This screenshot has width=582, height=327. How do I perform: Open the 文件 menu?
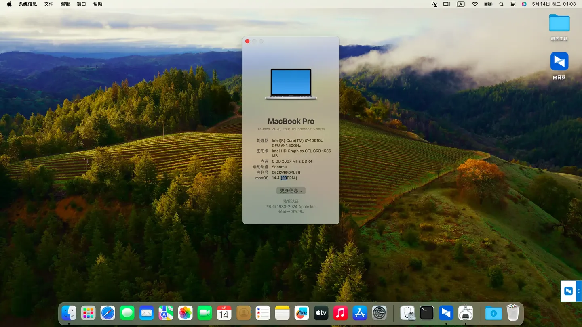[x=49, y=4]
